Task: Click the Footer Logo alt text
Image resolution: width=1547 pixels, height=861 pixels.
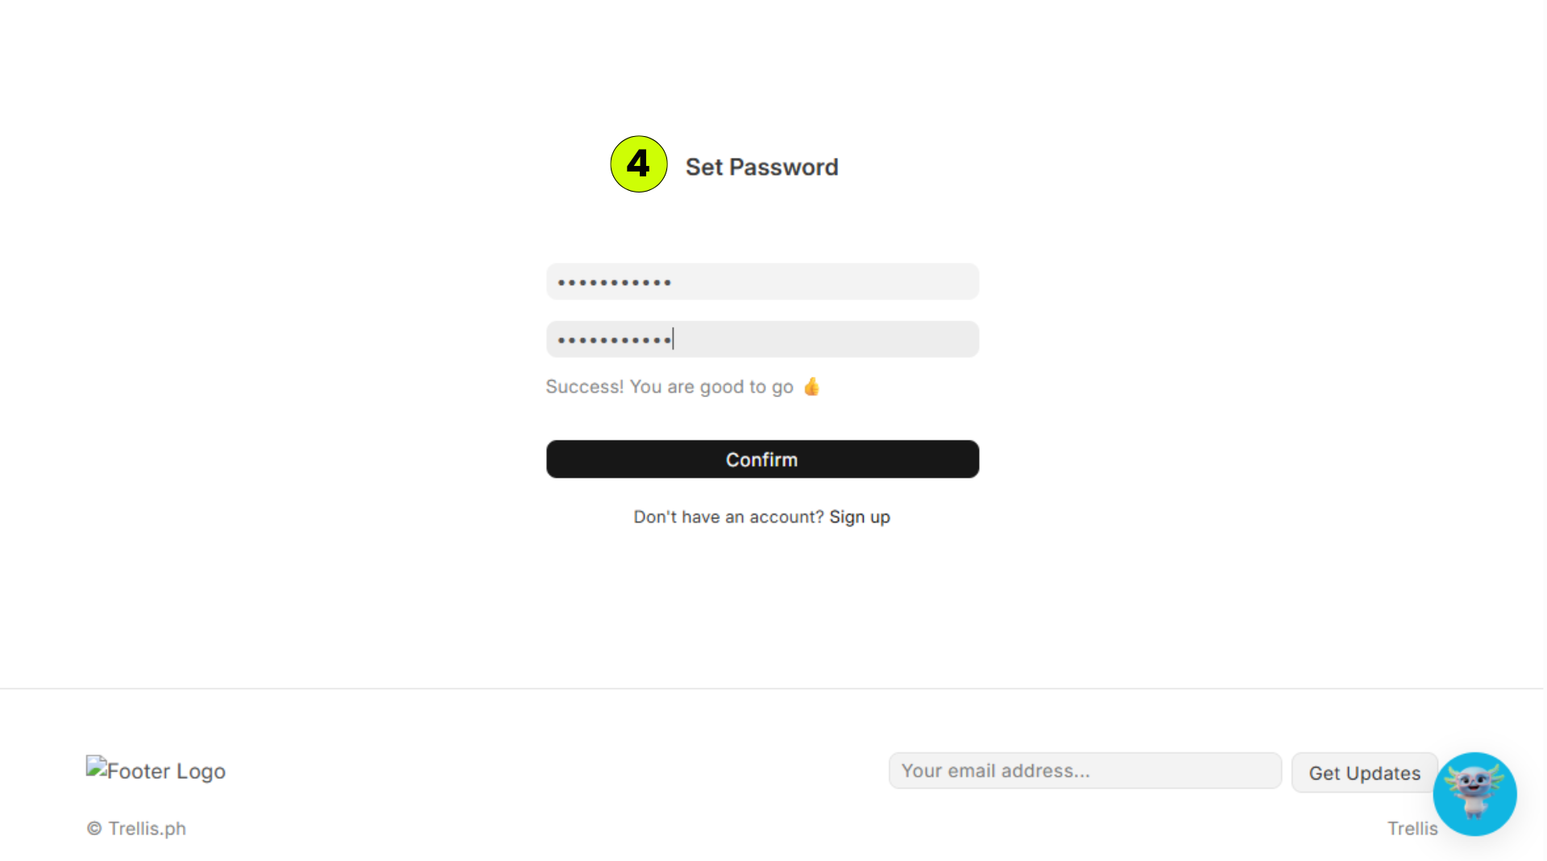Action: 166,772
